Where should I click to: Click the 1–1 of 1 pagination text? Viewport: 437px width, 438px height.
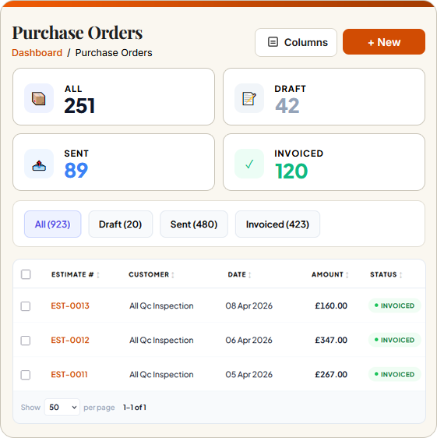(135, 408)
